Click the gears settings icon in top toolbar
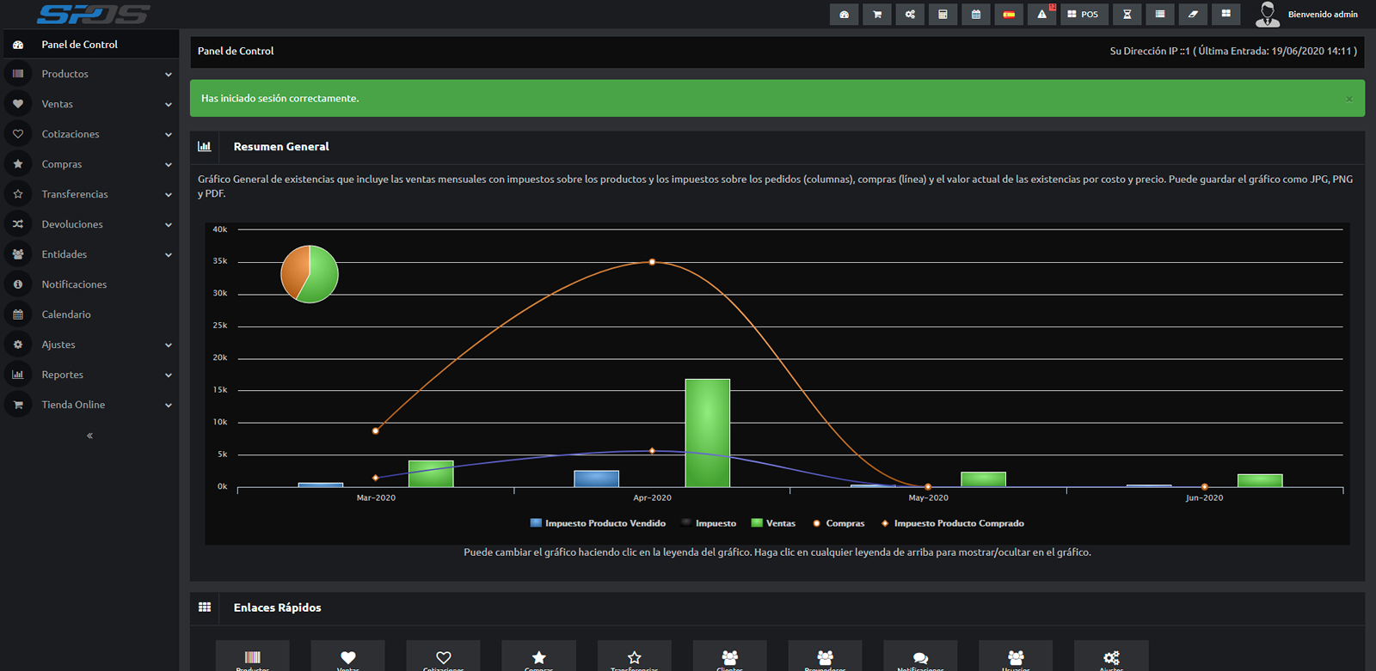 coord(910,15)
